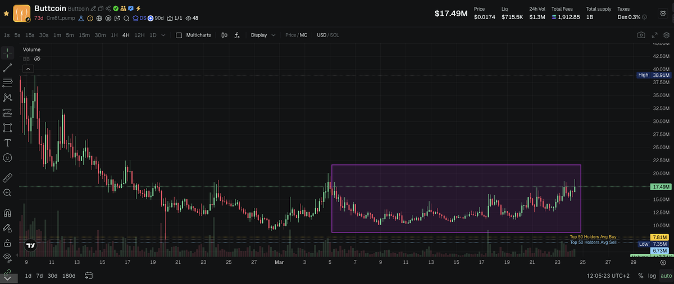Screen dimensions: 674x284
Task: Open the blue user profile icon
Action: click(x=81, y=18)
